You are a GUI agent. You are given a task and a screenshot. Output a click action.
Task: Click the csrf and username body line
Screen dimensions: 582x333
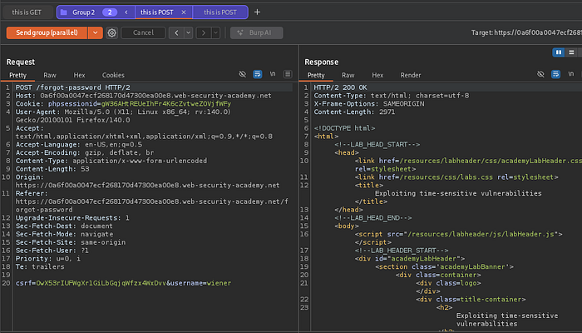(123, 283)
